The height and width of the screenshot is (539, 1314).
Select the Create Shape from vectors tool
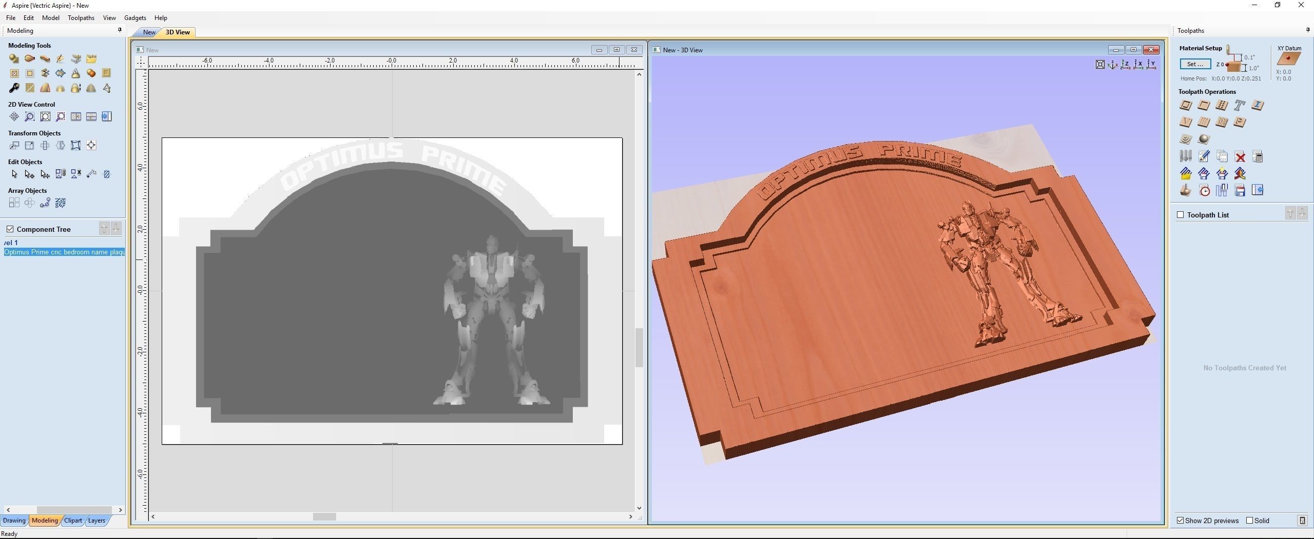point(14,58)
